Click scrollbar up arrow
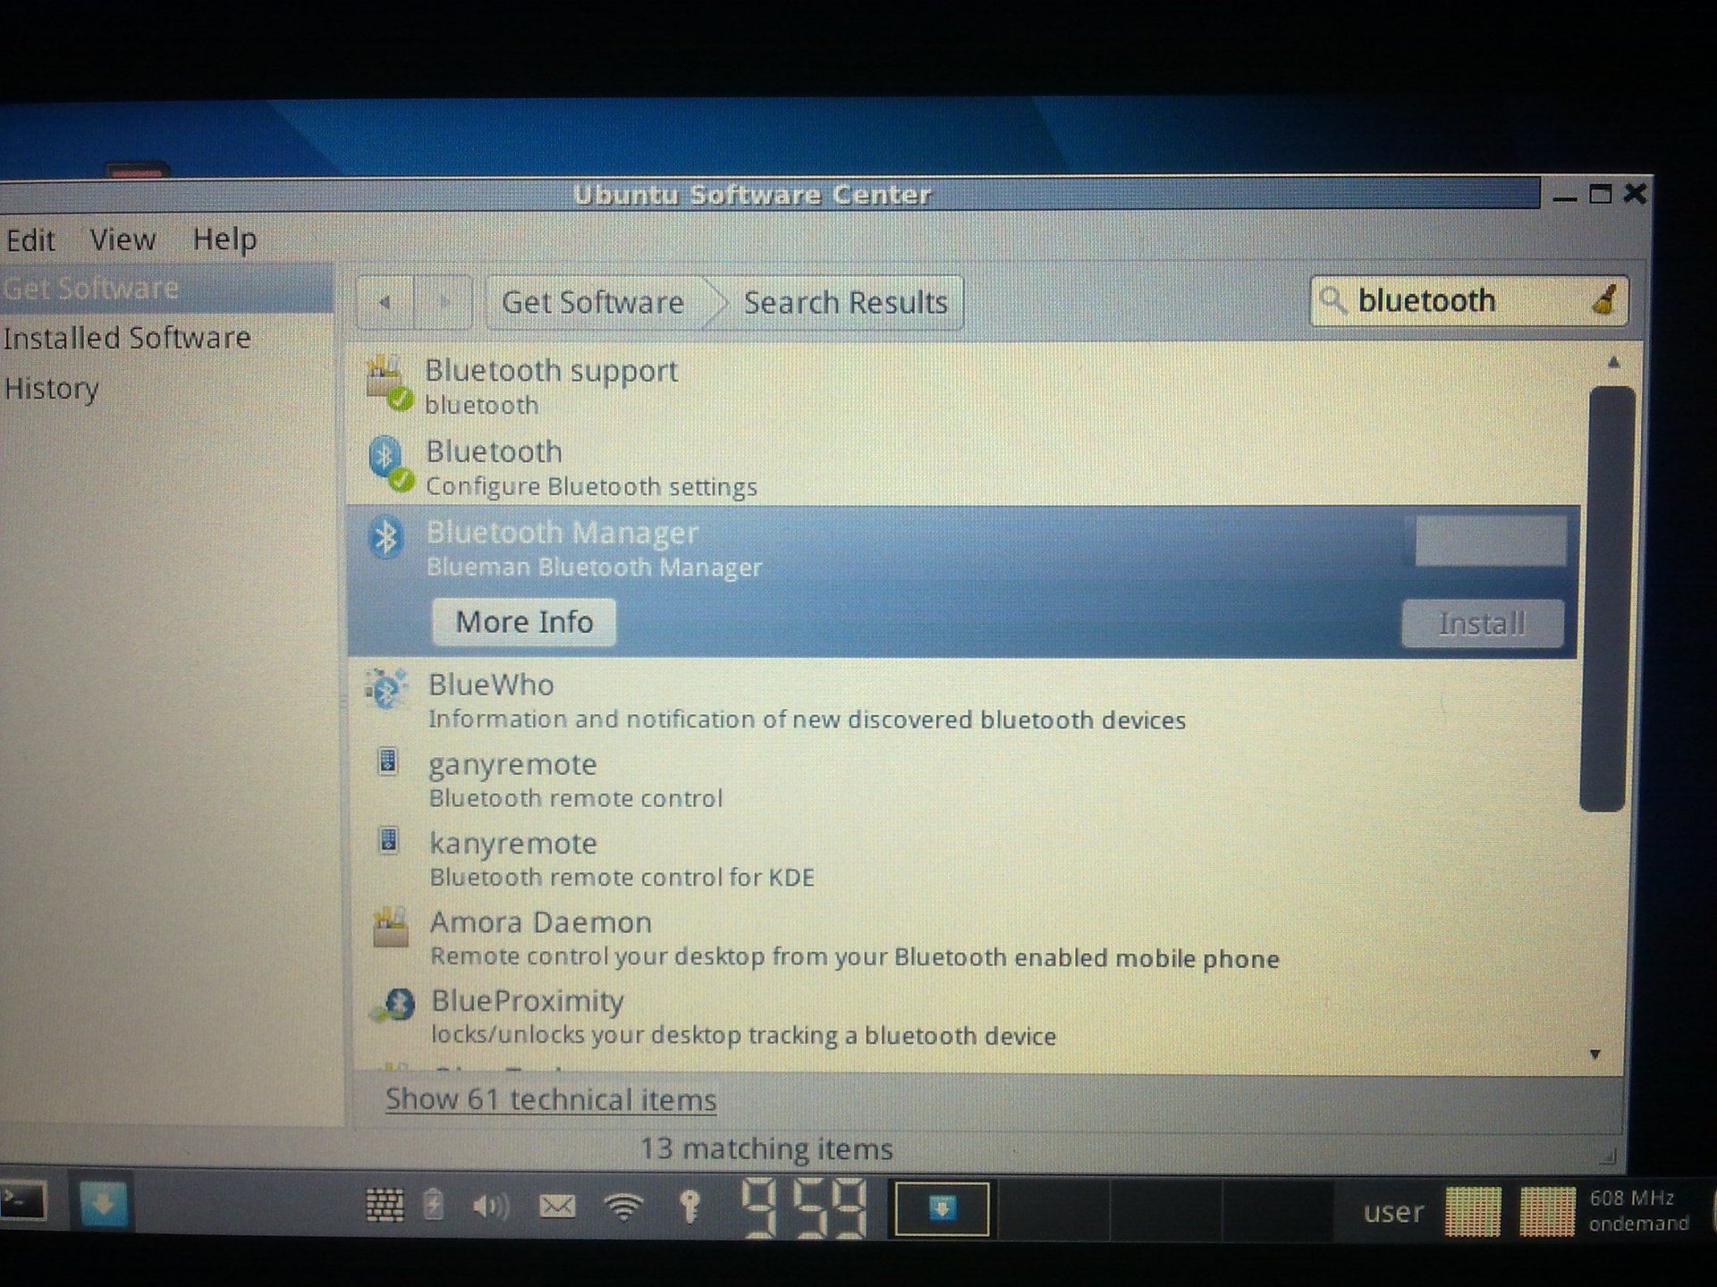 click(x=1613, y=362)
